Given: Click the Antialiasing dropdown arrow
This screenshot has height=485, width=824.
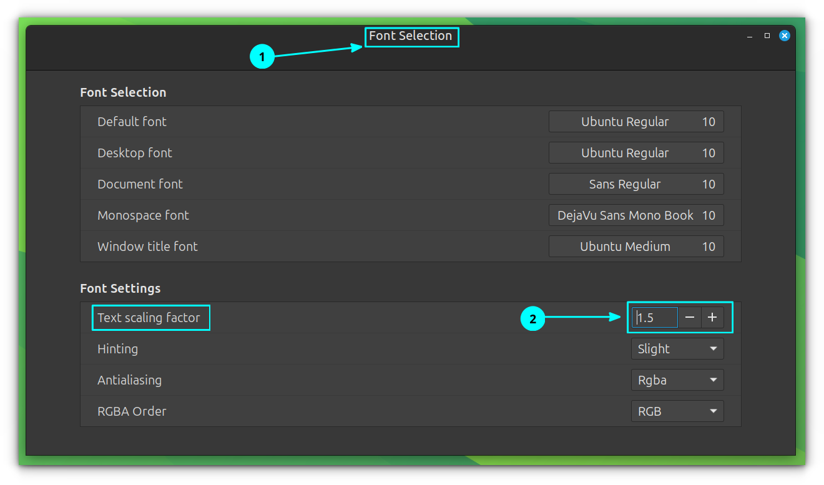Looking at the screenshot, I should pyautogui.click(x=713, y=380).
